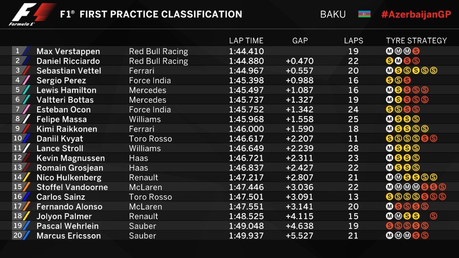
Task: Select the TYRE STRATEGY column header
Action: [416, 41]
